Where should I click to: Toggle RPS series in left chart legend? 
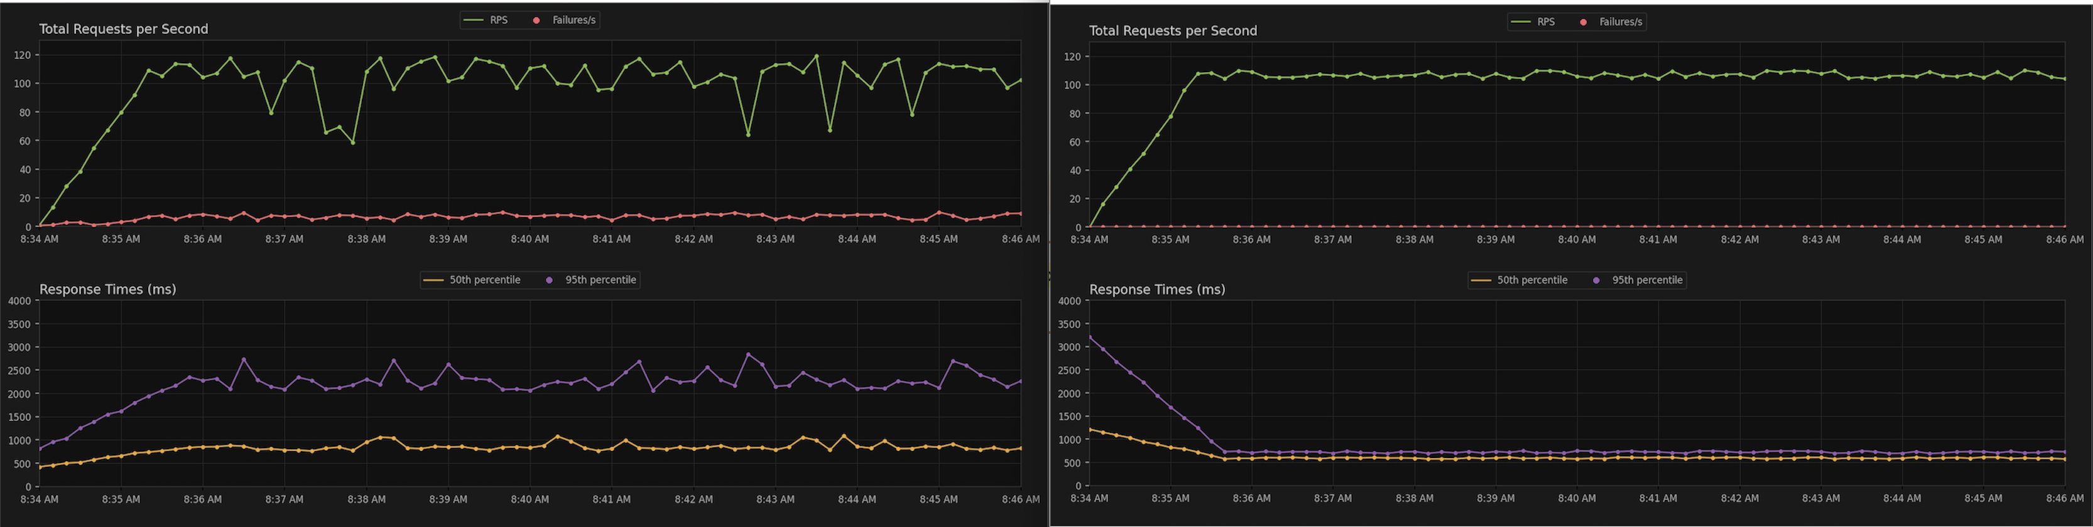pyautogui.click(x=486, y=20)
